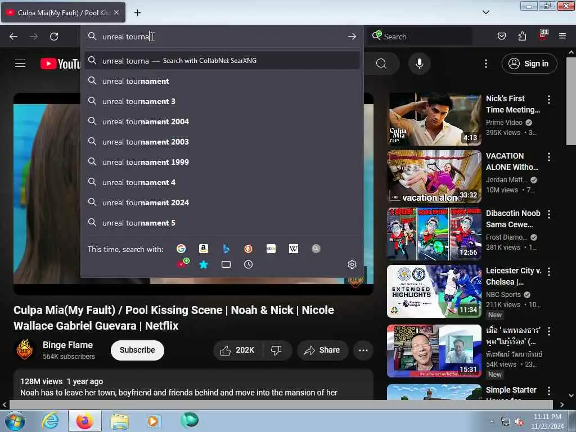This screenshot has height=432, width=576.
Task: Open Nick's First Time Meeting thumbnail
Action: 434,119
